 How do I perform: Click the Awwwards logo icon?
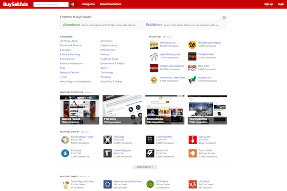coord(154,80)
